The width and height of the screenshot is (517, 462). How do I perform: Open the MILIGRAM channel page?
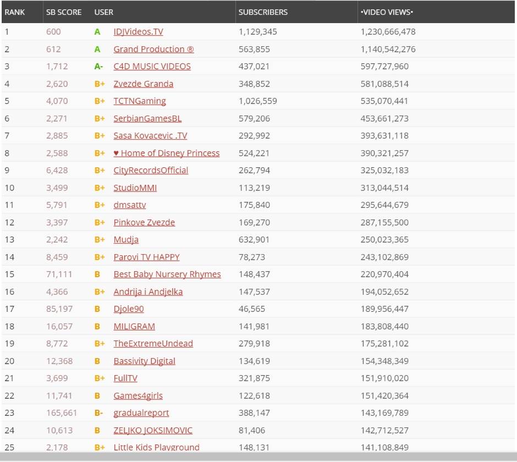134,326
